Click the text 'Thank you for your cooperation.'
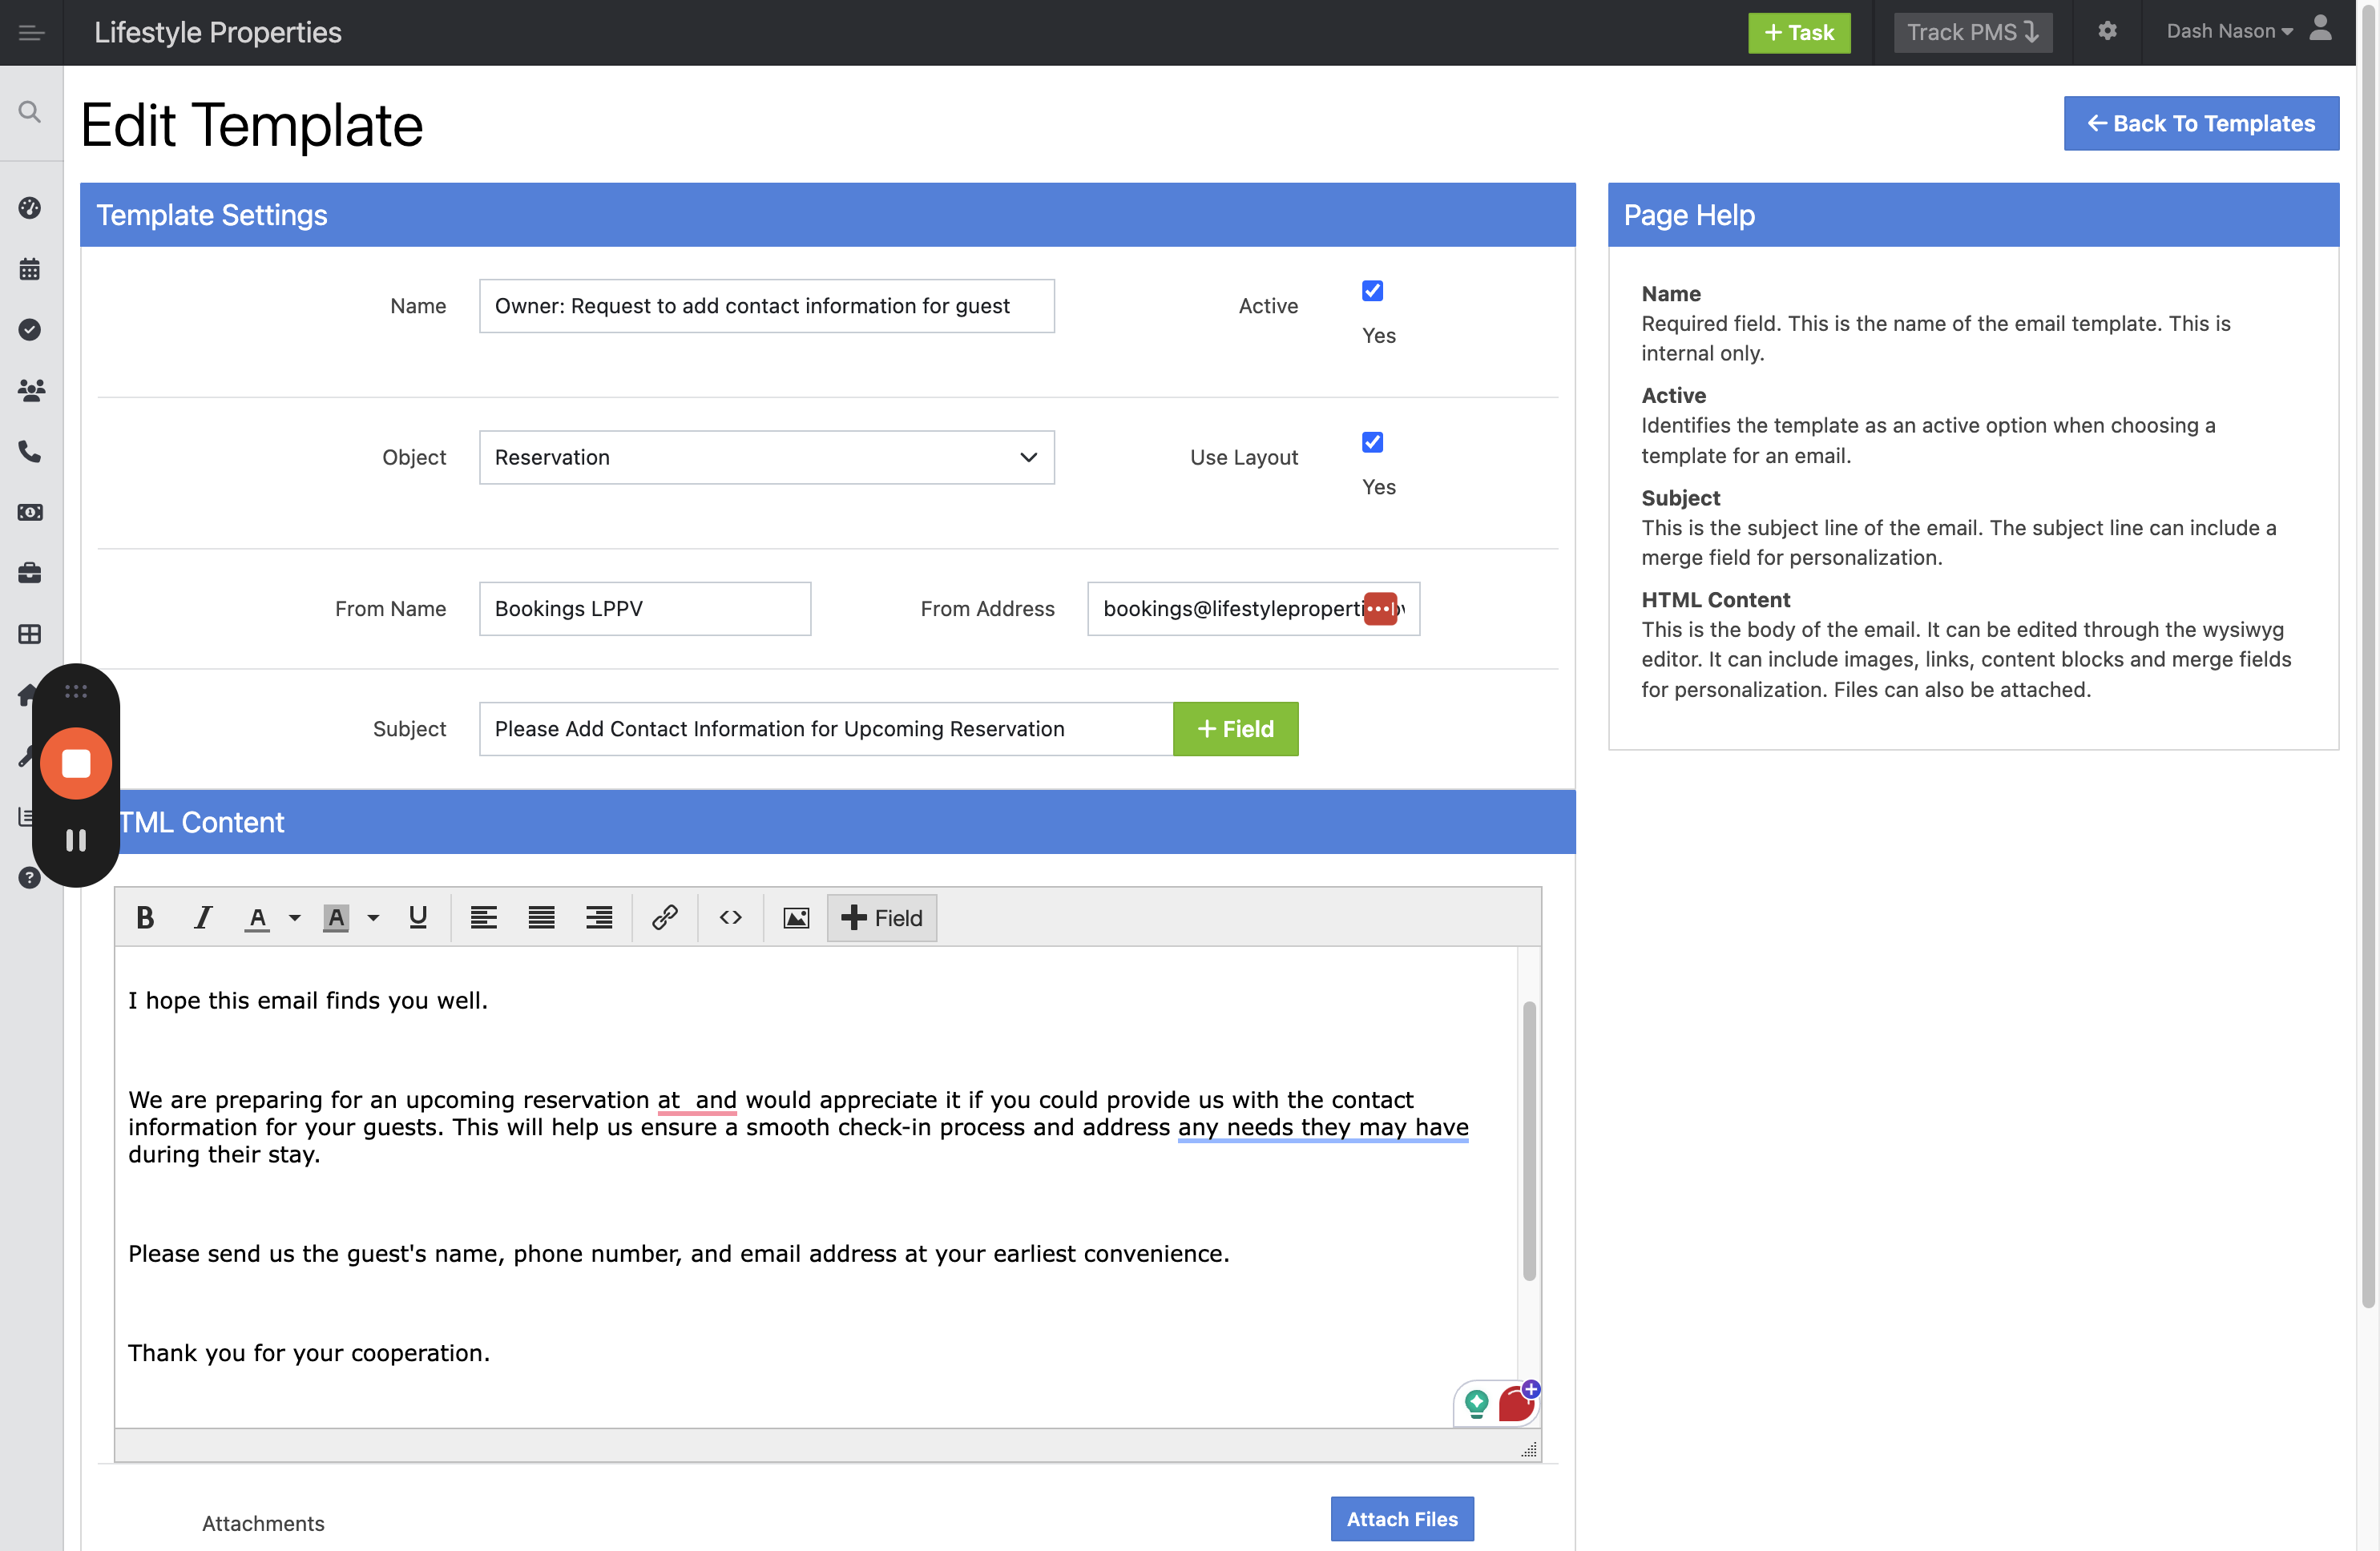 [309, 1353]
